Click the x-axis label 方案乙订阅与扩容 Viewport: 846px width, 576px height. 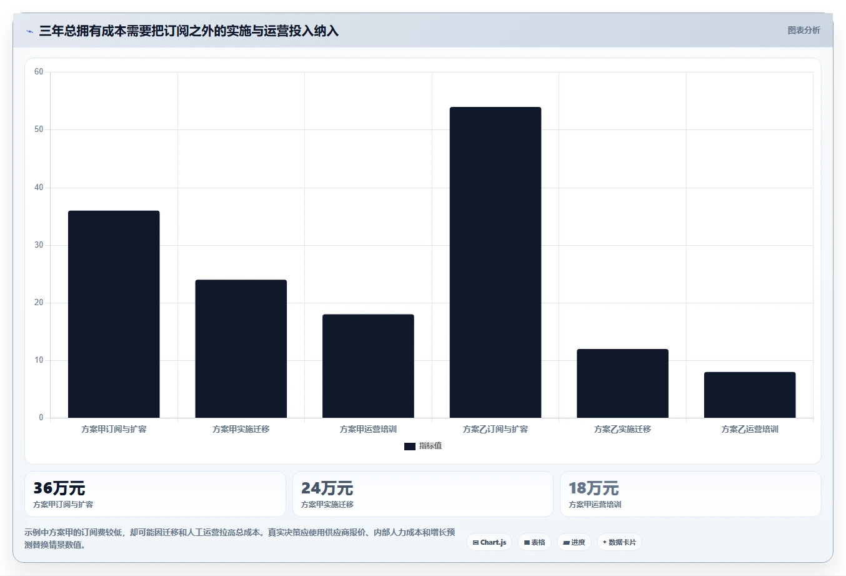coord(495,429)
